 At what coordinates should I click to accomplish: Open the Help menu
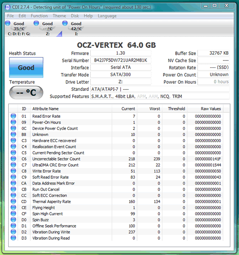pyautogui.click(x=88, y=16)
